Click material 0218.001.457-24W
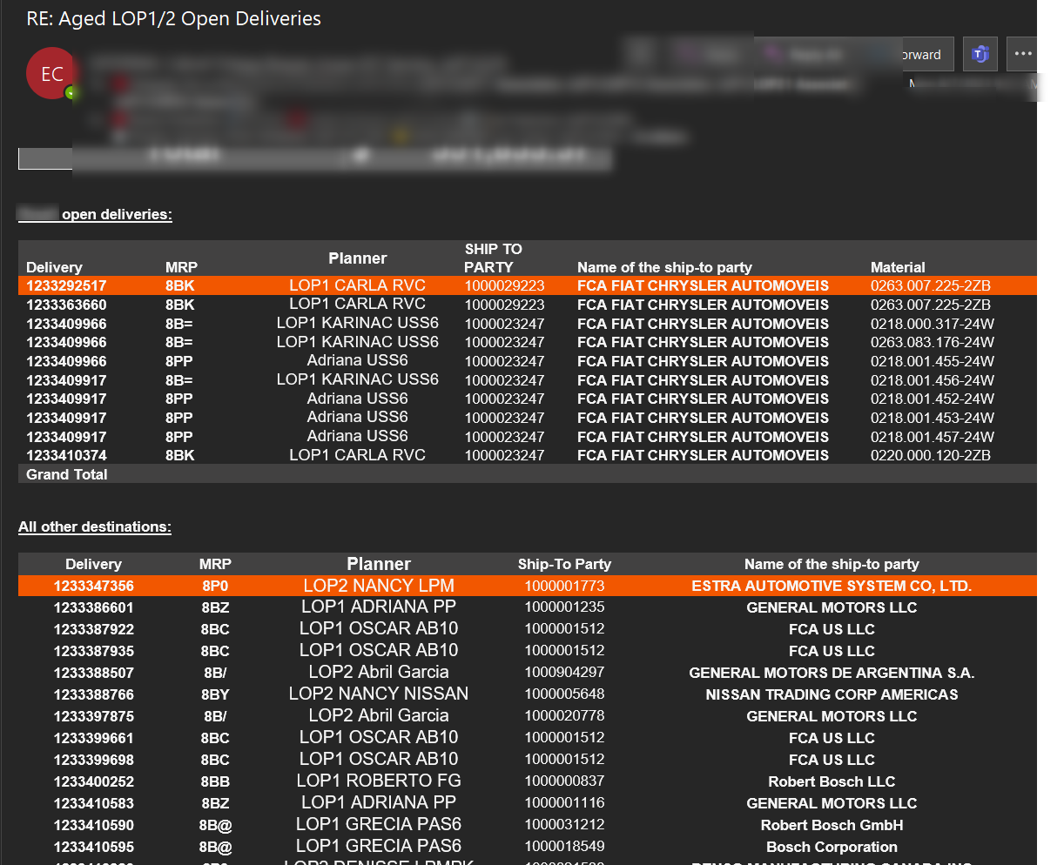This screenshot has width=1064, height=865. 933,437
